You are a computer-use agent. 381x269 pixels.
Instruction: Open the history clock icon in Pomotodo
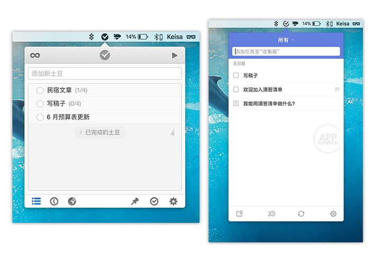pos(54,201)
